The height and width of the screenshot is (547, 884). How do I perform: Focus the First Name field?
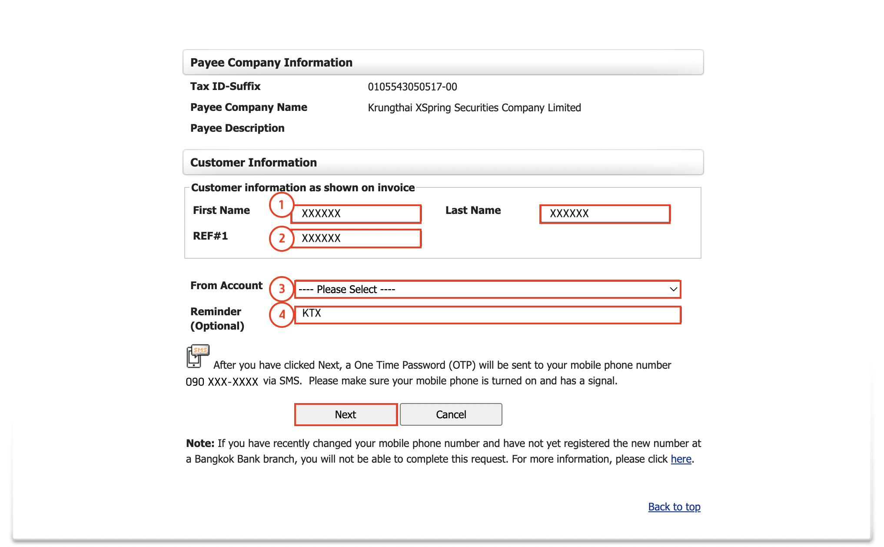tap(356, 214)
